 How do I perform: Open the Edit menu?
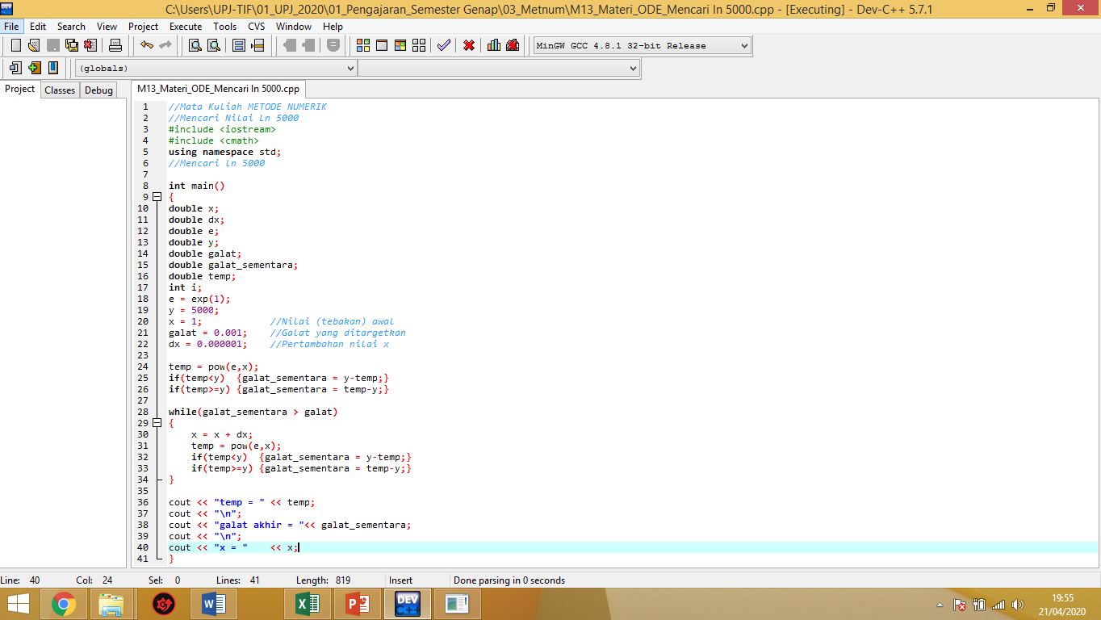[38, 27]
